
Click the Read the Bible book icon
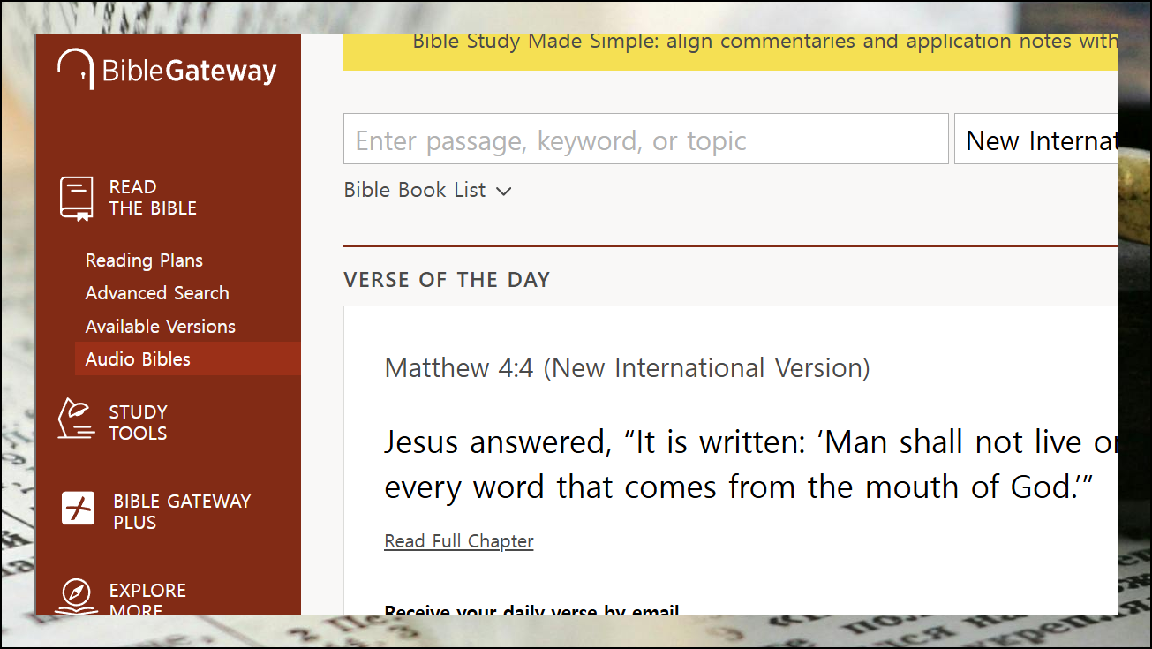[77, 198]
